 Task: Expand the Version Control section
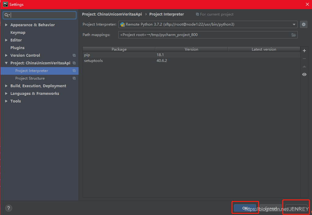[6, 55]
